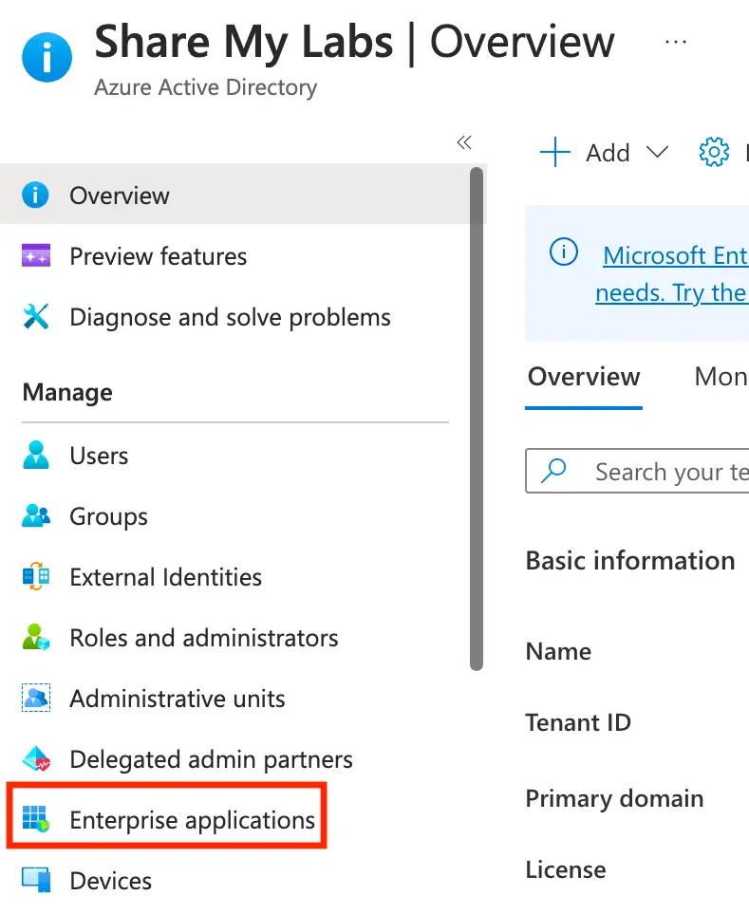Viewport: 749px width, 914px height.
Task: Select the Roles and administrators icon
Action: pyautogui.click(x=36, y=638)
